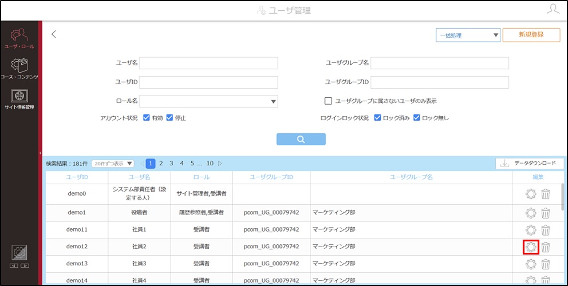Delete demo1 using its trash icon

[546, 213]
